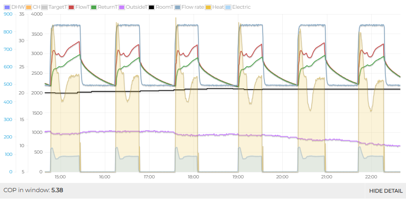
Task: Click the 20:00 time axis label
Action: 282,177
